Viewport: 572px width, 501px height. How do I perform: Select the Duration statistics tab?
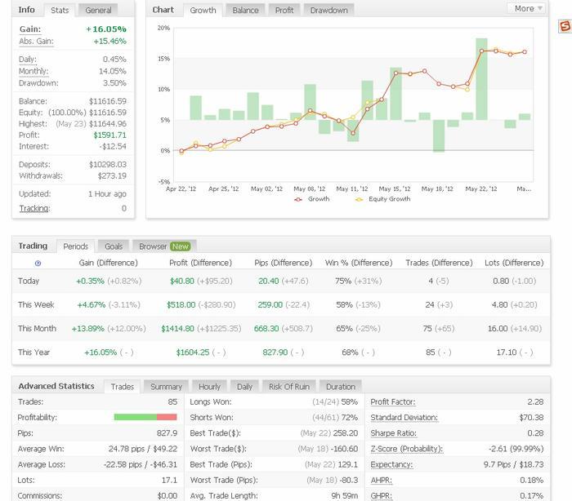(x=340, y=386)
